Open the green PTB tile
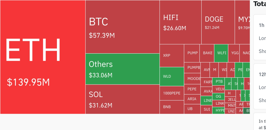266x130 pixels. 218,81
